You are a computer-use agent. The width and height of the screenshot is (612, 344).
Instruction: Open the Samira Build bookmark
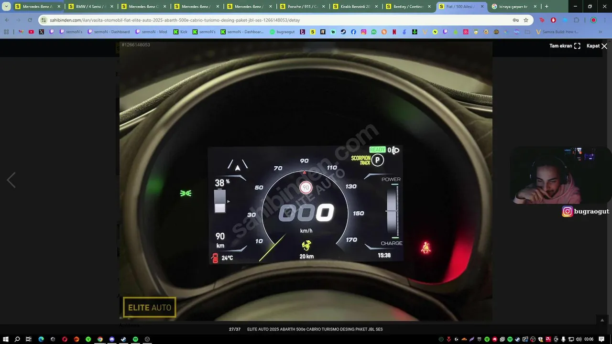557,32
